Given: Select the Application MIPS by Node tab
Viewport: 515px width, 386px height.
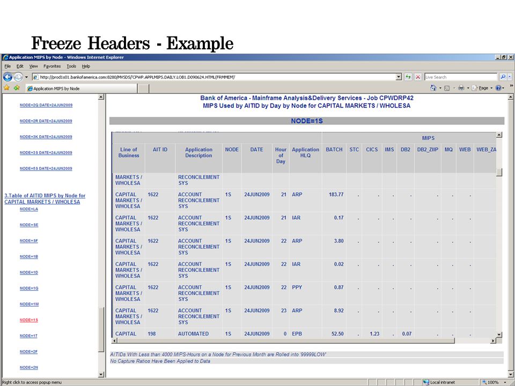Looking at the screenshot, I should pyautogui.click(x=81, y=88).
